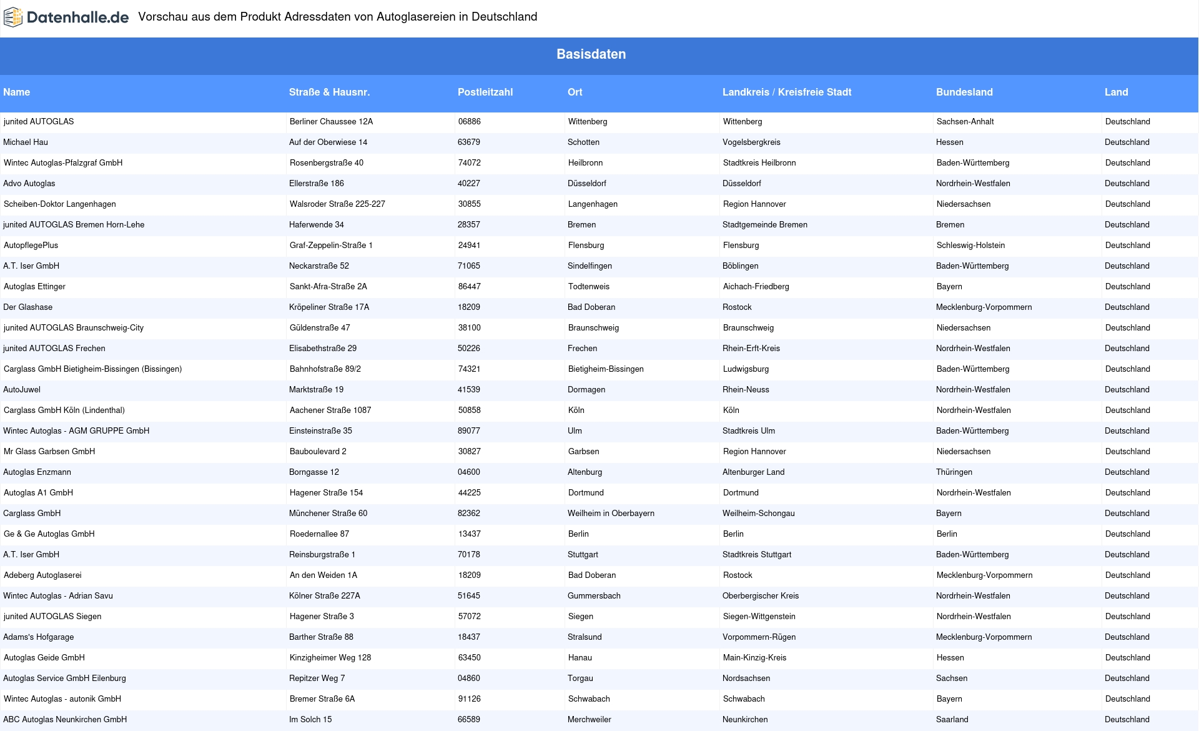This screenshot has width=1199, height=731.
Task: Select street cell Graf-Zeppelin-Straße 1
Action: 331,246
